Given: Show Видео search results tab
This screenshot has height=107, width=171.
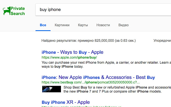Looking at the screenshot, I should 123,25.
